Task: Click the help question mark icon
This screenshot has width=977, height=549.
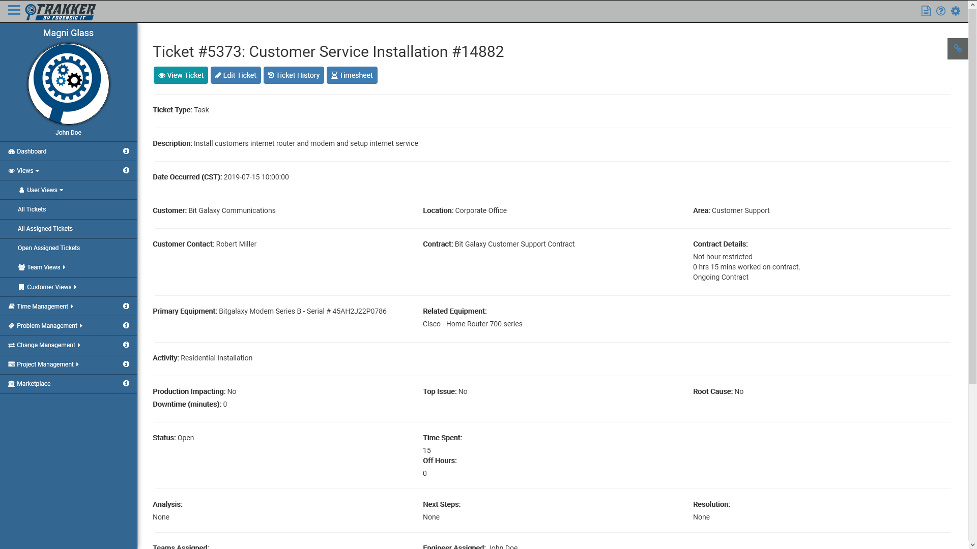Action: (x=940, y=11)
